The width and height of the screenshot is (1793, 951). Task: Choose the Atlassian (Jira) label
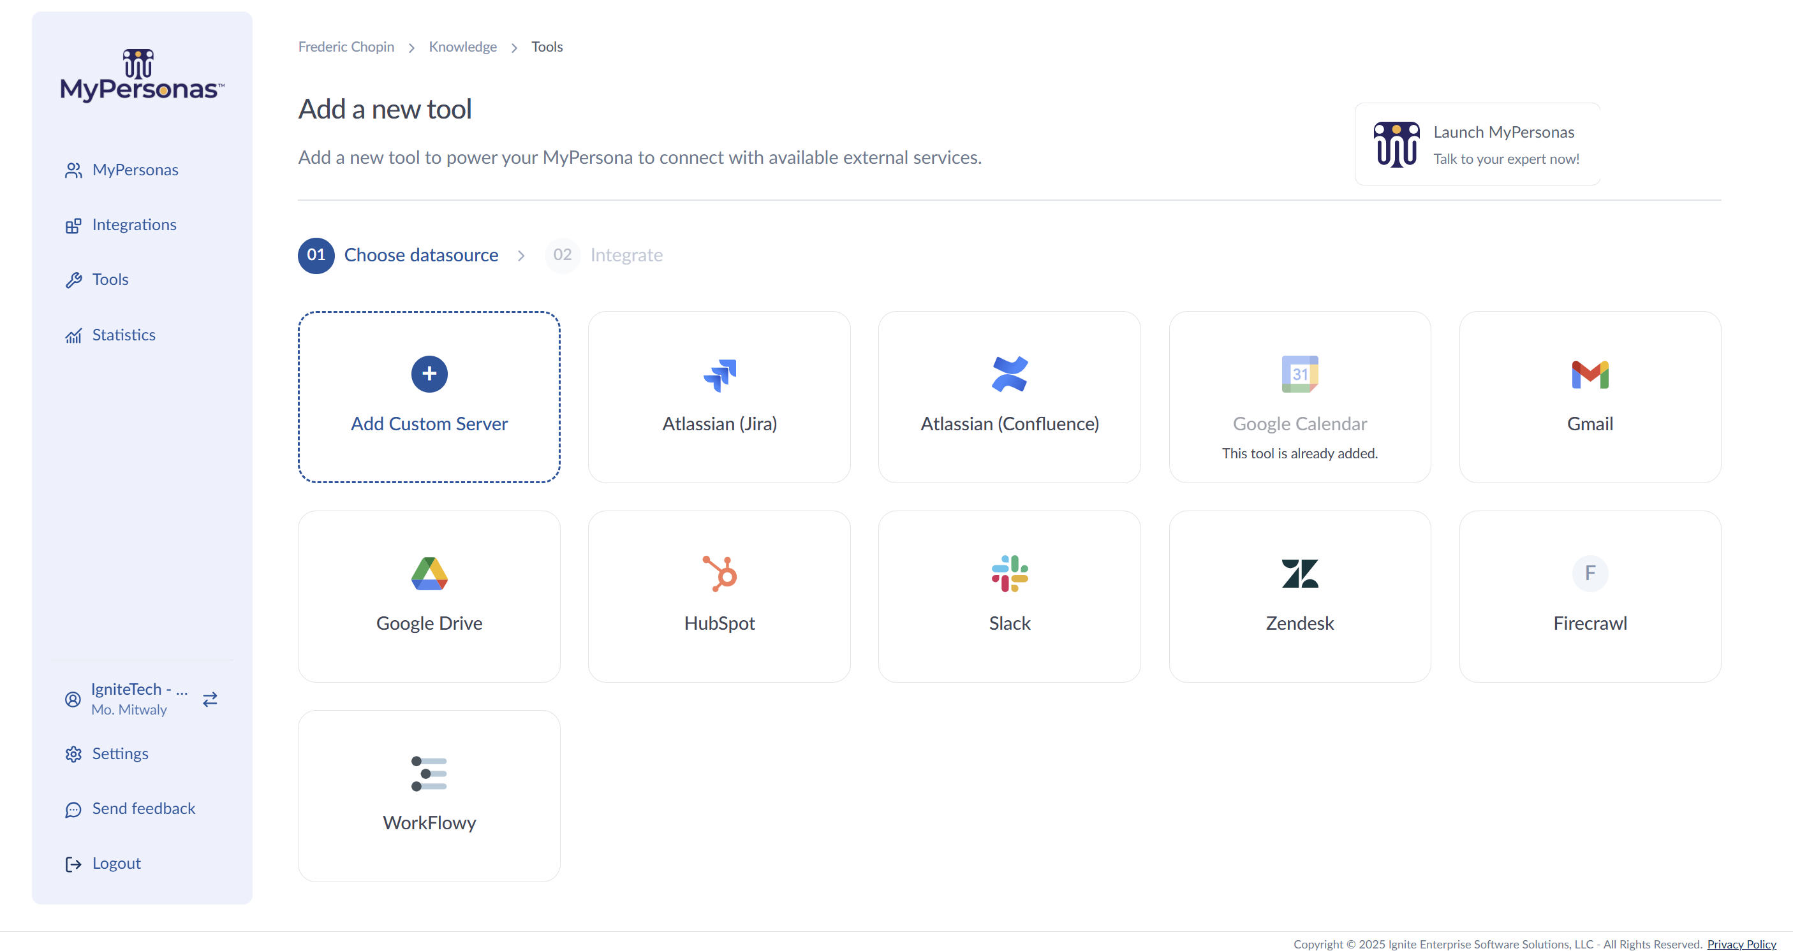[x=719, y=425]
